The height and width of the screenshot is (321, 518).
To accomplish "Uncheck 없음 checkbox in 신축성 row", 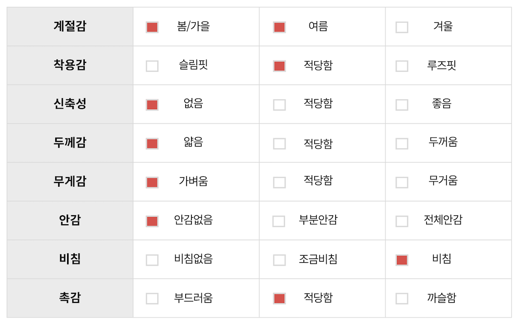I will [x=152, y=105].
